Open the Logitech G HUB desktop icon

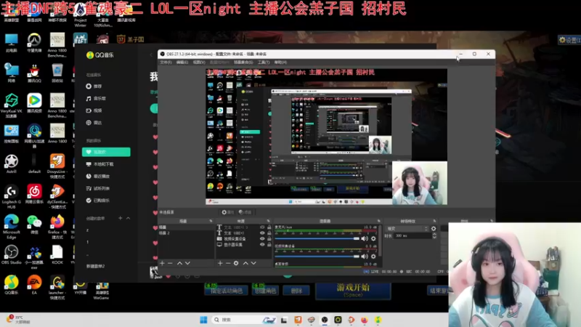tap(12, 196)
